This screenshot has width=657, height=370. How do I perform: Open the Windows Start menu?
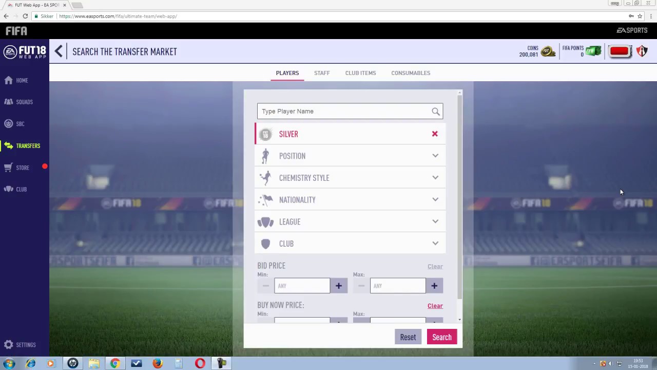(9, 363)
